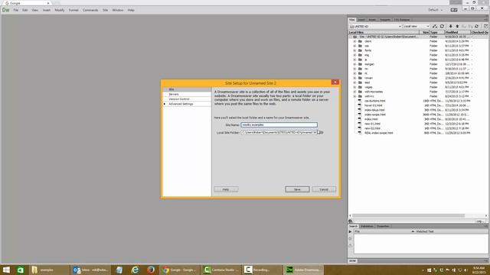Image resolution: width=490 pixels, height=275 pixels.
Task: Open the File menu
Action: point(15,10)
